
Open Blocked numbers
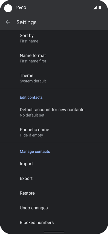coord(54,222)
